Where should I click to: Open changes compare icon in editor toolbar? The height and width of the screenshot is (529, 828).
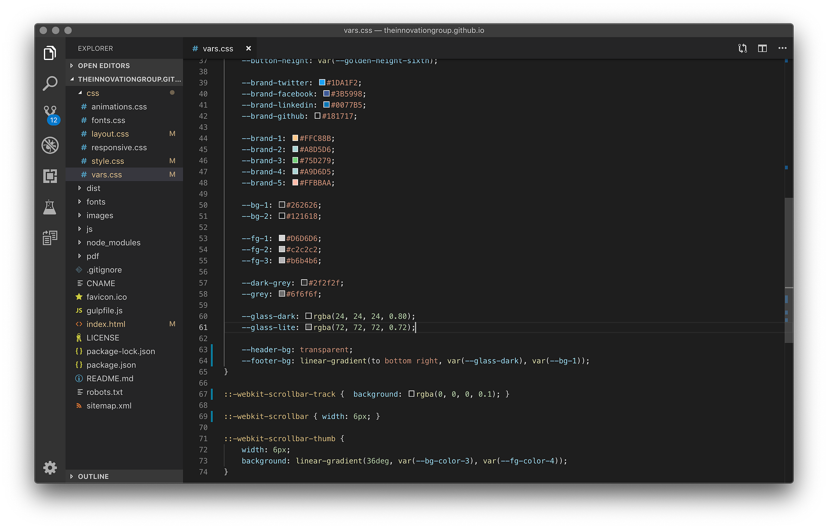coord(742,48)
